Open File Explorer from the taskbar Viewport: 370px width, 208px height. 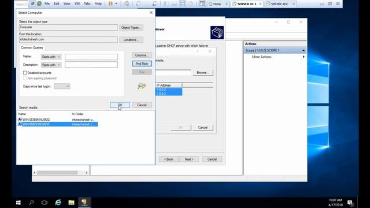[x=71, y=203]
